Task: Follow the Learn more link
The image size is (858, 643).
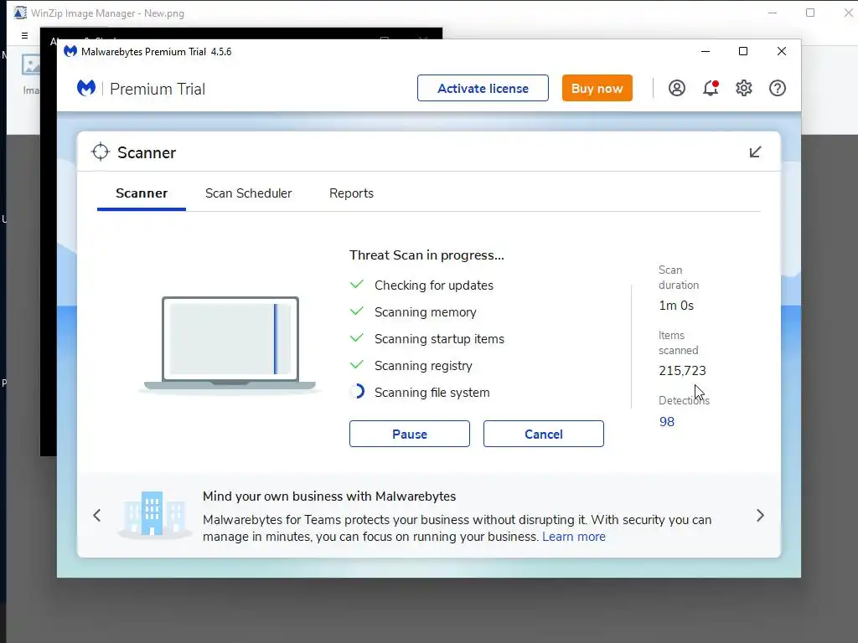Action: point(573,537)
